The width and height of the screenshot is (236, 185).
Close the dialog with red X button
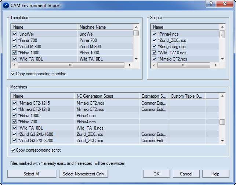(225, 4)
